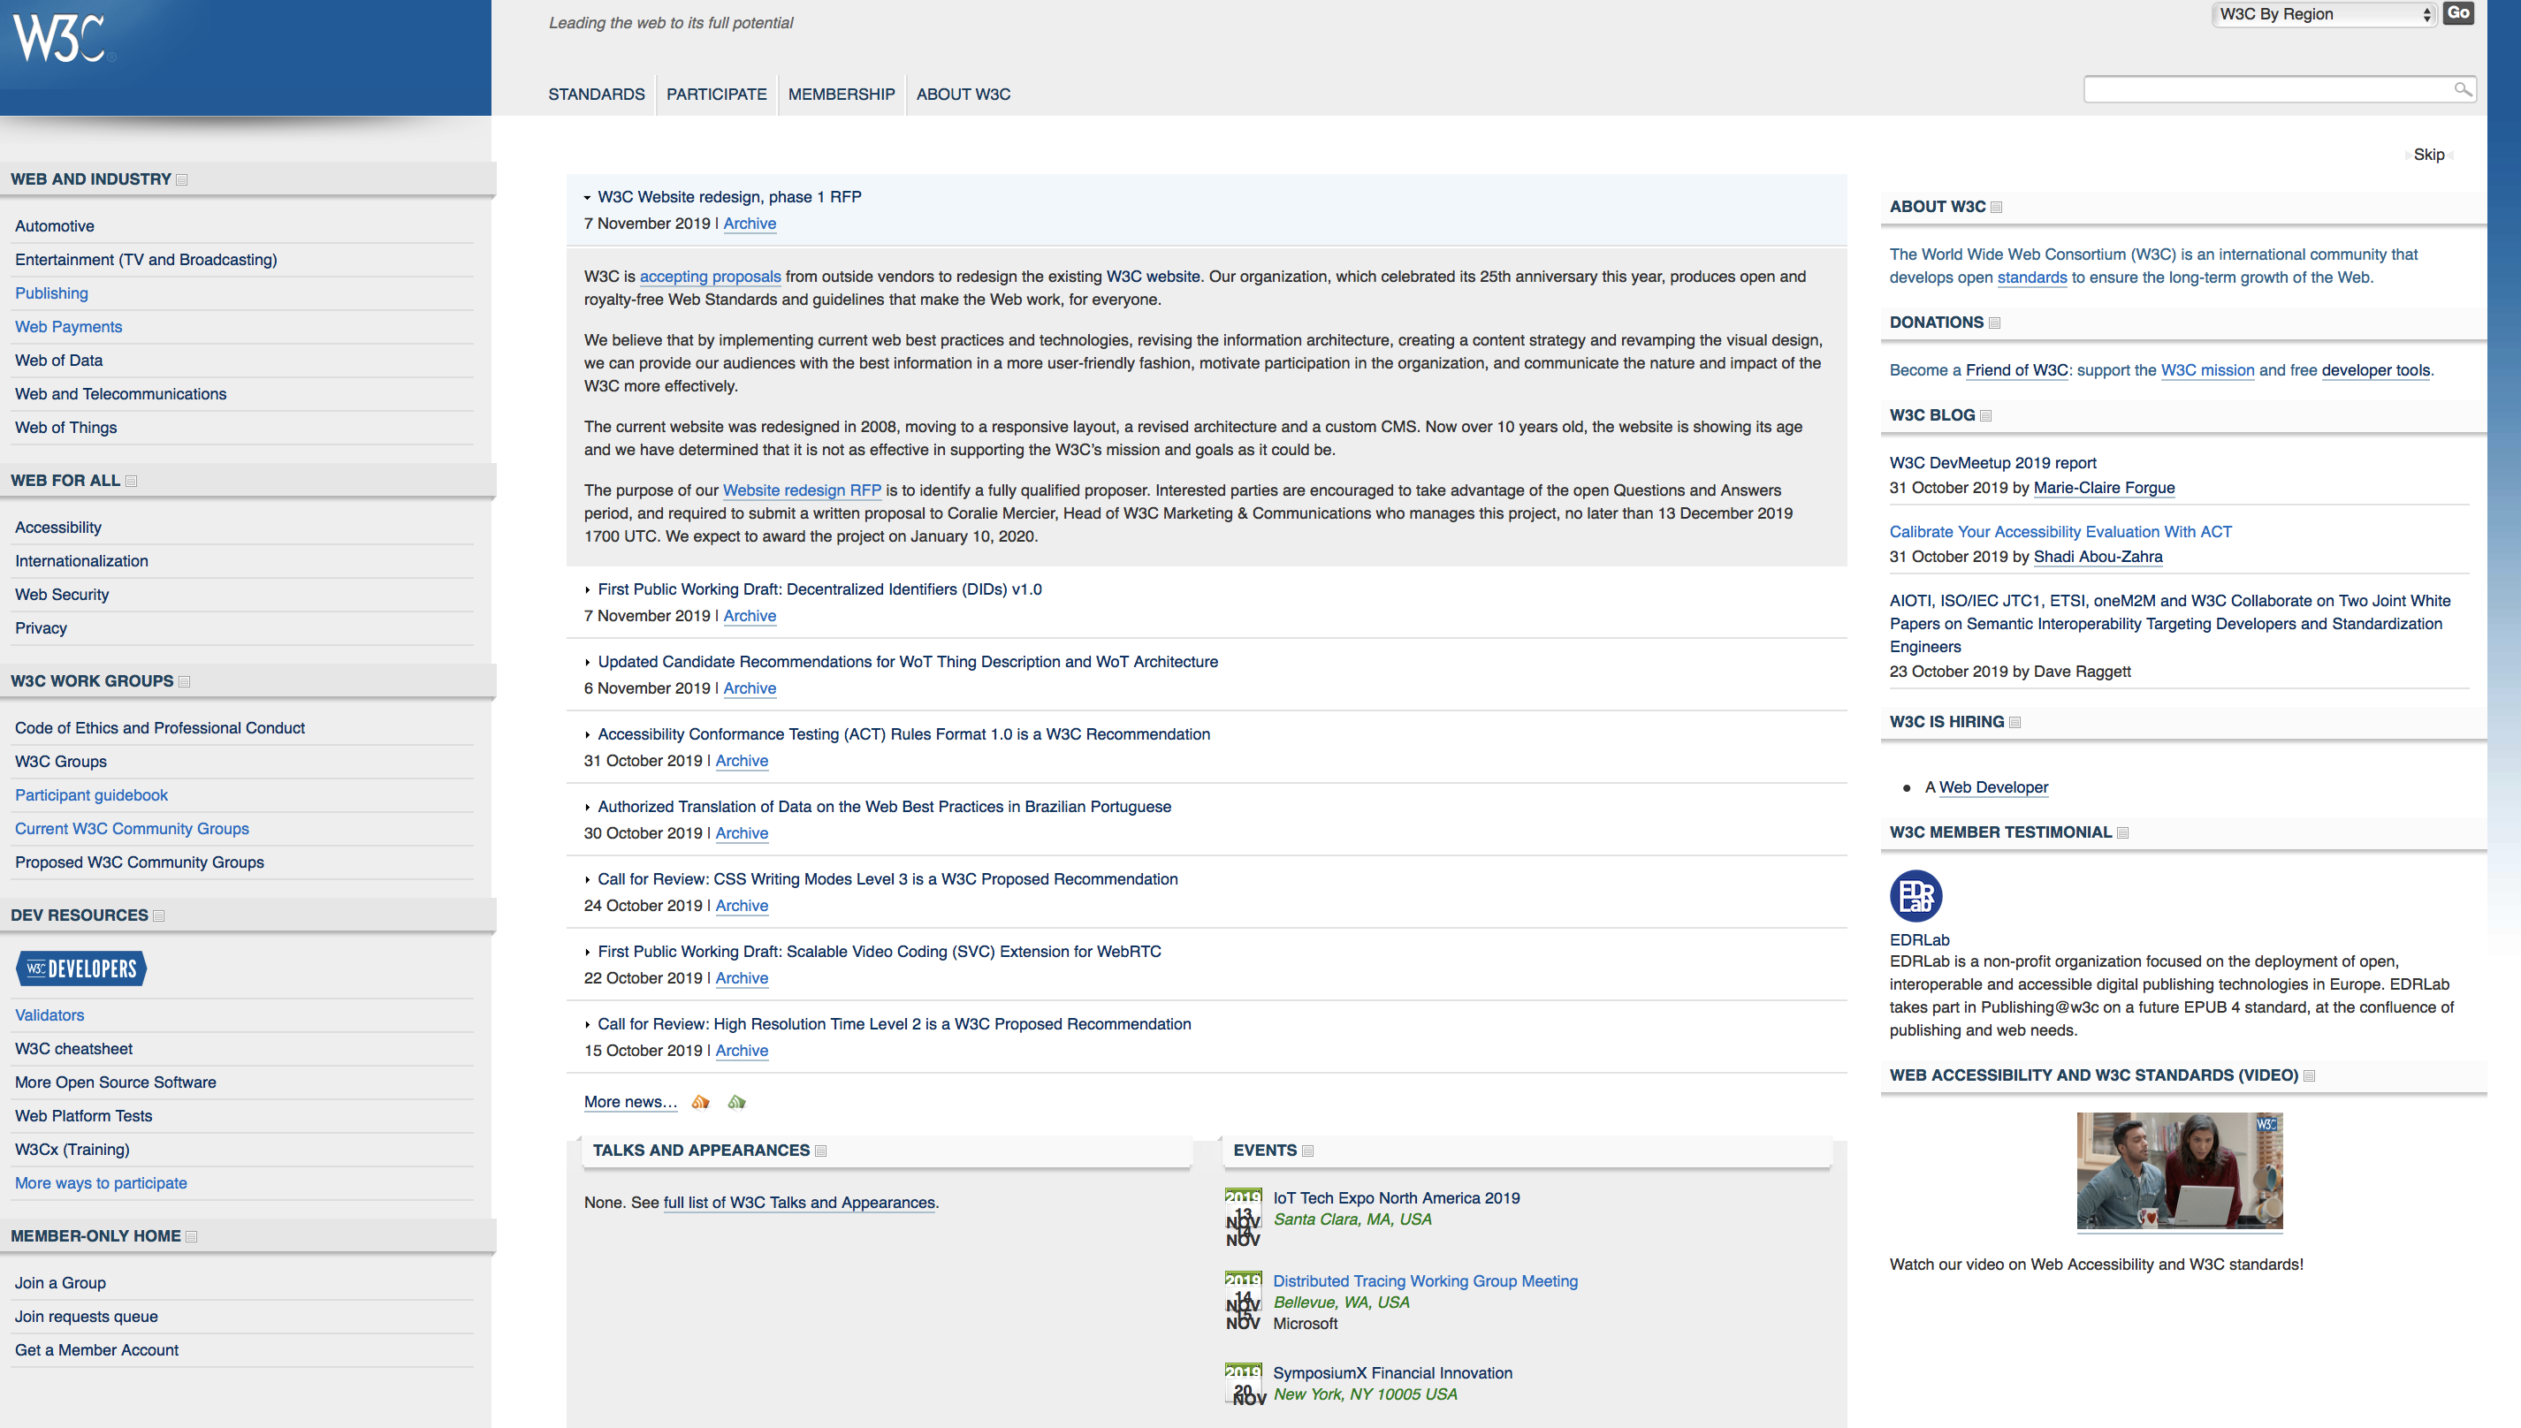Viewport: 2521px width, 1428px height.
Task: Expand the 'ABOUT W3C' navigation menu
Action: (961, 94)
